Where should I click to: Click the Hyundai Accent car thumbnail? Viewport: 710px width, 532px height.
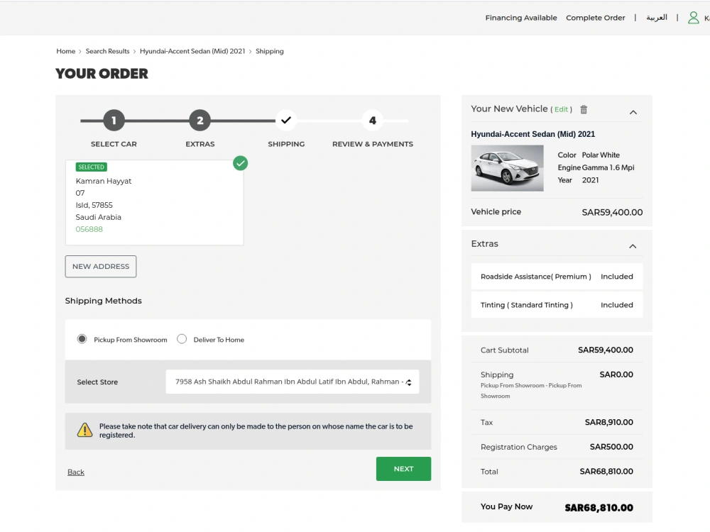[x=507, y=167]
